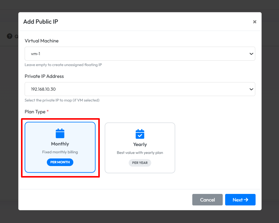Click the 'Fixed monthly billing' description text
279x223 pixels.
click(x=60, y=152)
